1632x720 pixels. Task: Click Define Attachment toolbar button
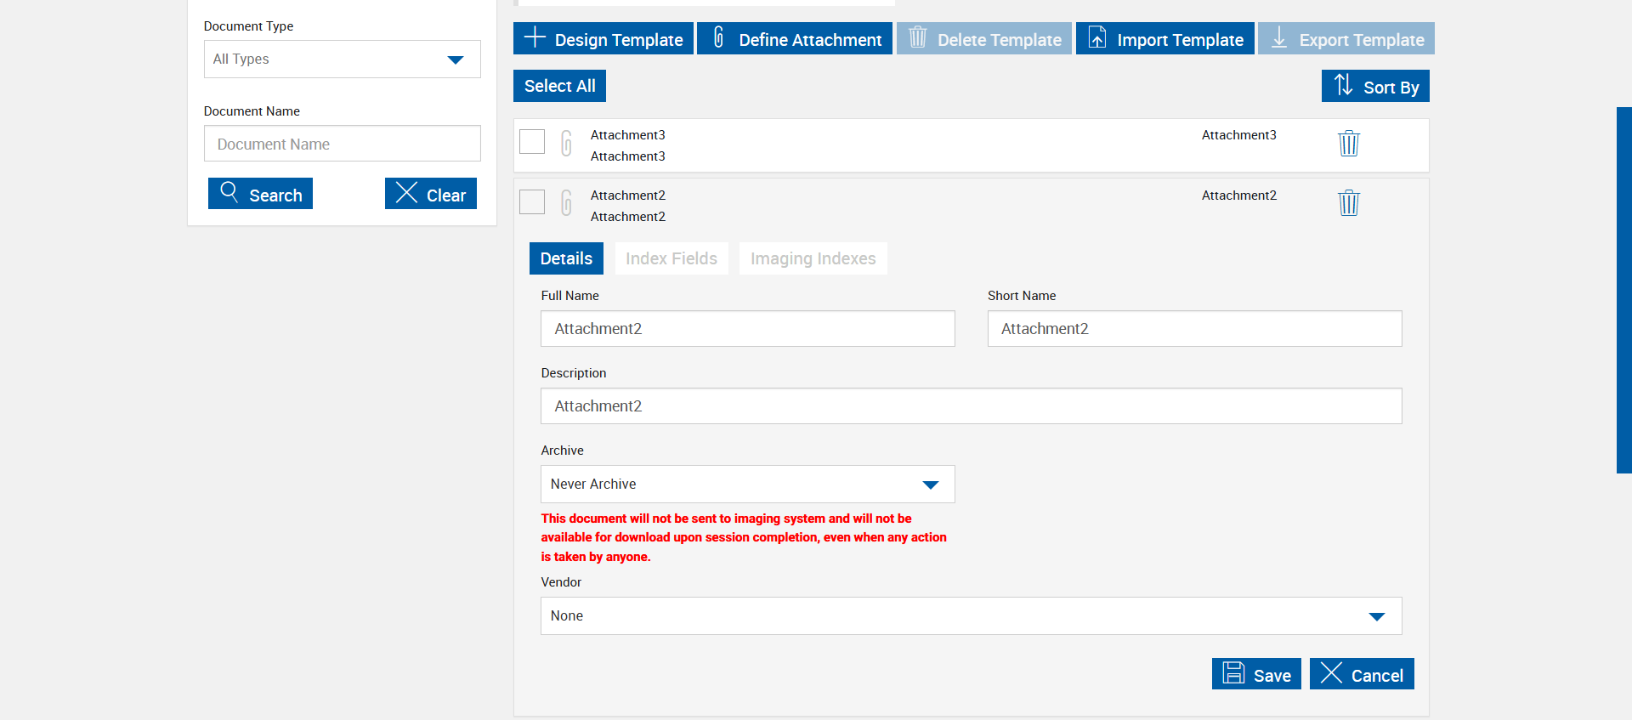point(795,39)
